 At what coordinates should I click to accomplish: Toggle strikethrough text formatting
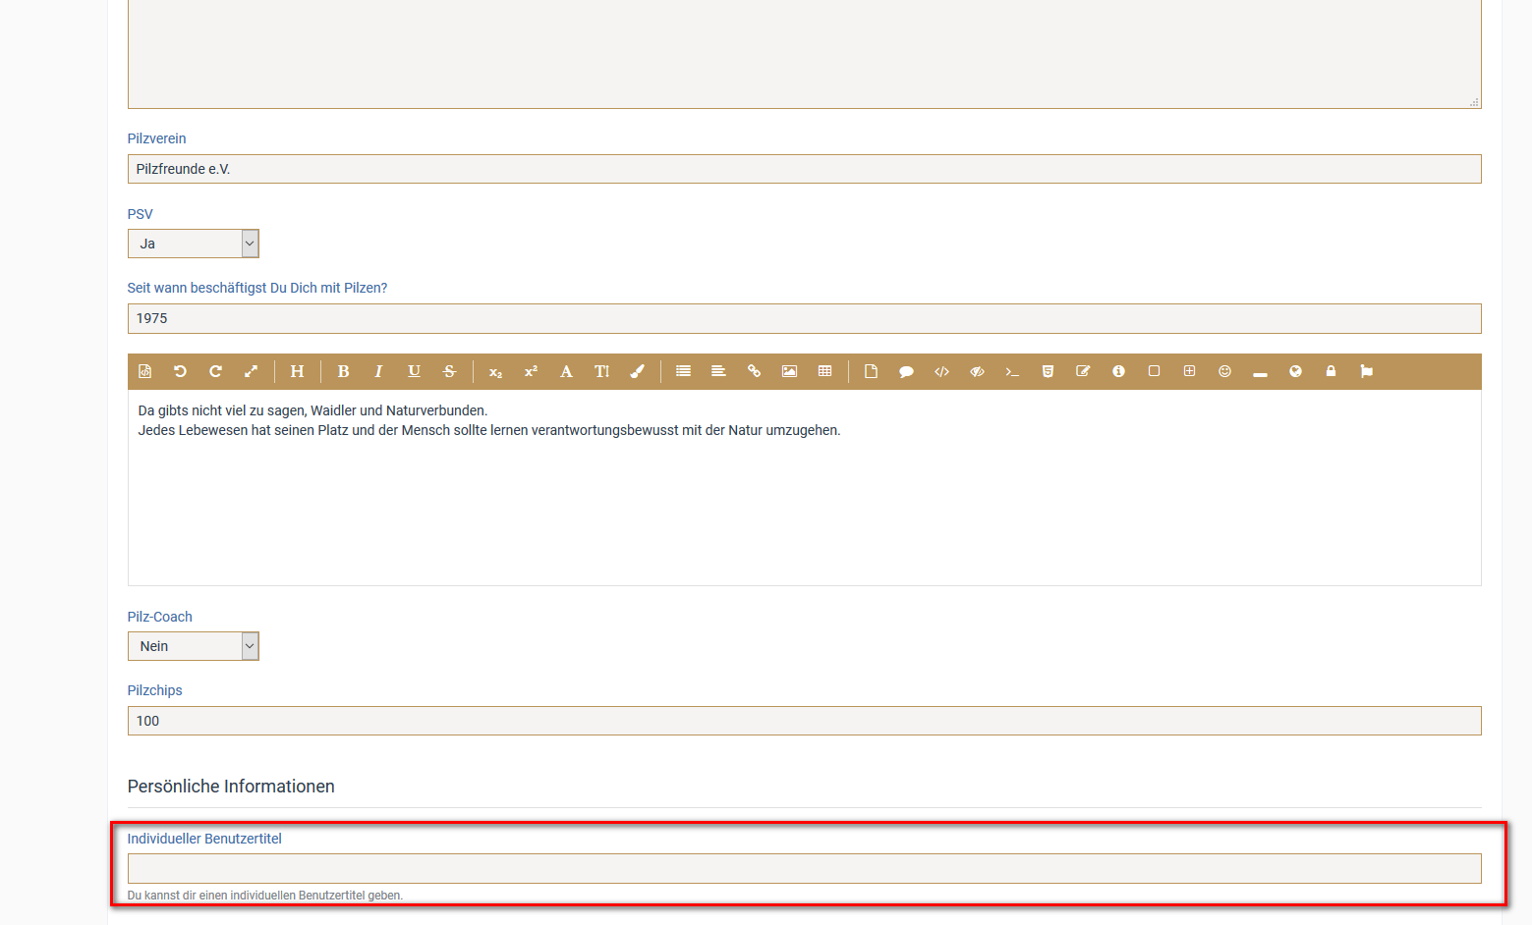[449, 371]
